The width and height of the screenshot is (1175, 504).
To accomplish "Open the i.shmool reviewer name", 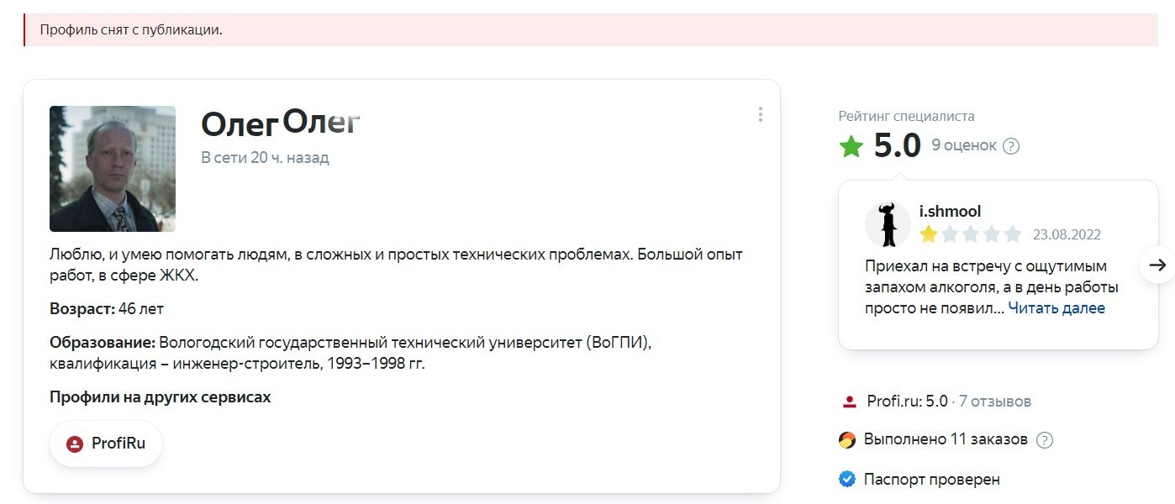I will pyautogui.click(x=950, y=211).
